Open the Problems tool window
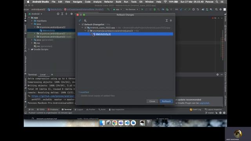Image resolution: width=251 pixels, height=141 pixels. 53,110
